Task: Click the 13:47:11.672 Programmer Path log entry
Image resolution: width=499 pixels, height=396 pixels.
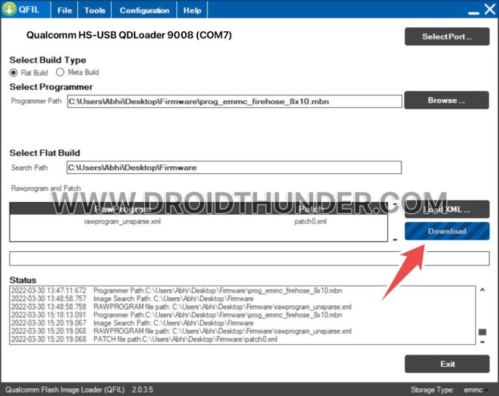Action: point(177,291)
